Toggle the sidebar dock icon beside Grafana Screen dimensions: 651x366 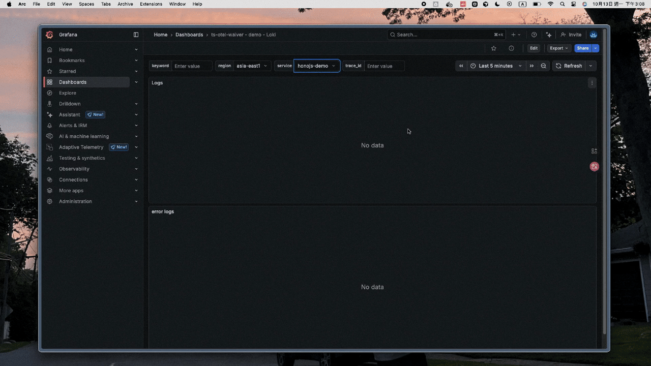point(136,35)
